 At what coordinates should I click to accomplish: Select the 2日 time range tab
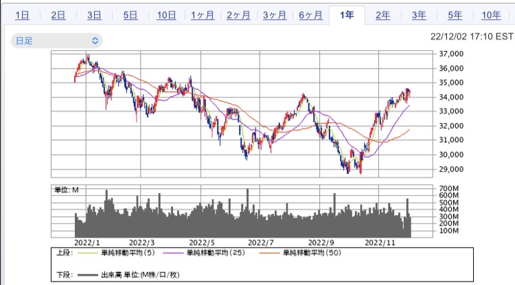58,15
